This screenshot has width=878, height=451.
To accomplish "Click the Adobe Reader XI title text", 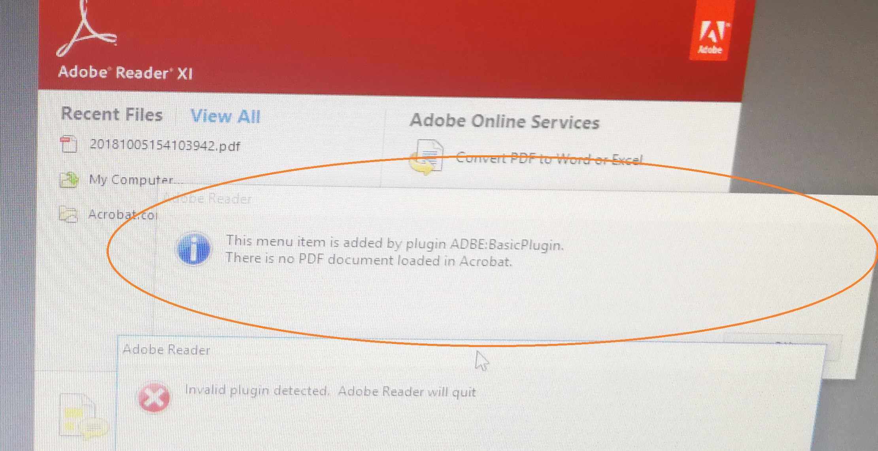I will pos(126,73).
